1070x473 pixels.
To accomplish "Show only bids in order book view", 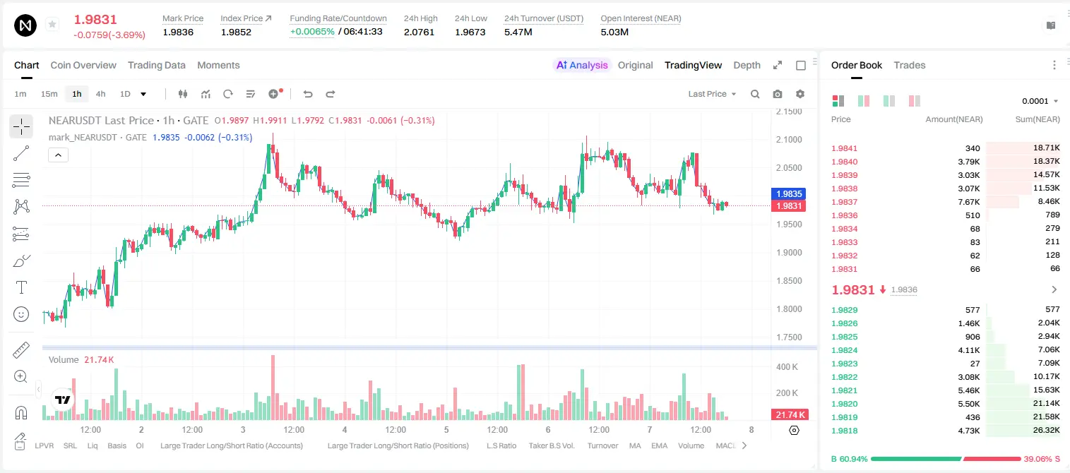I will (x=888, y=101).
